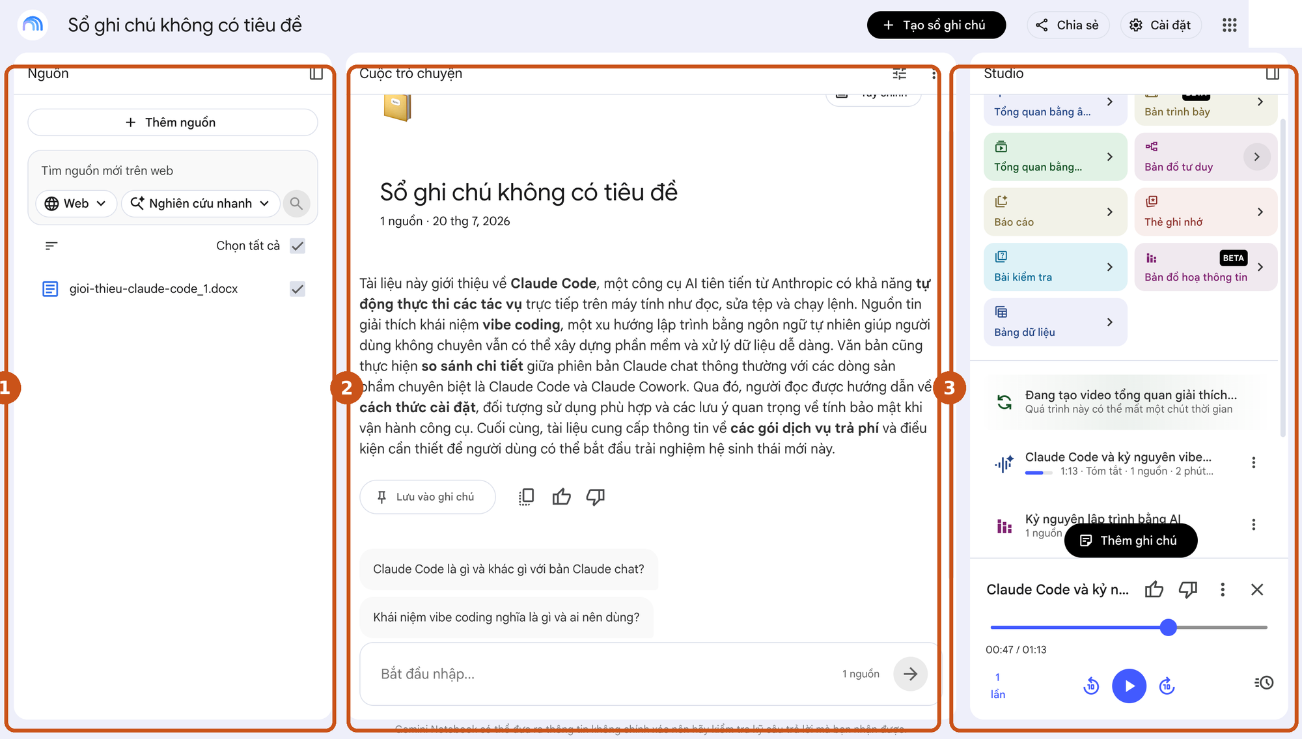Click the notebook title in the top header
Image resolution: width=1302 pixels, height=739 pixels.
click(185, 25)
